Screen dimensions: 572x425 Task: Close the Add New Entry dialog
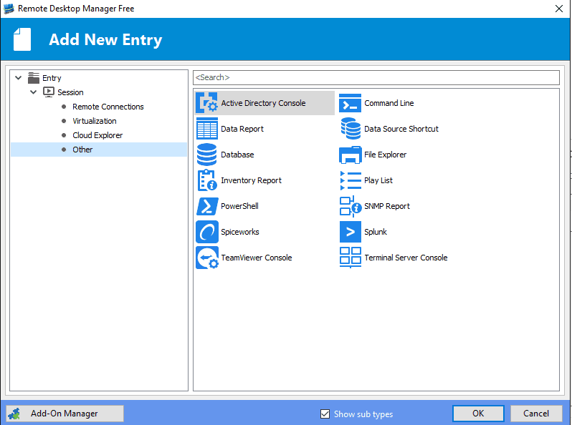(559, 9)
